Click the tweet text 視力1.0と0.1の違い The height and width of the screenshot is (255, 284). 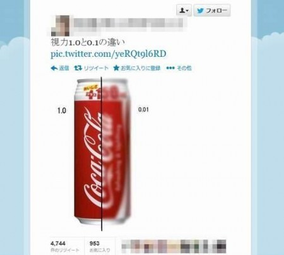88,43
